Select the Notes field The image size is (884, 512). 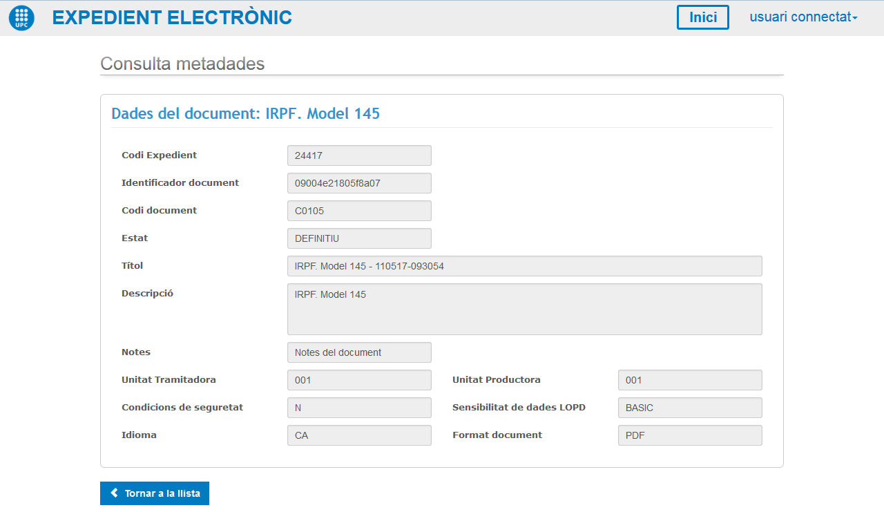click(359, 352)
